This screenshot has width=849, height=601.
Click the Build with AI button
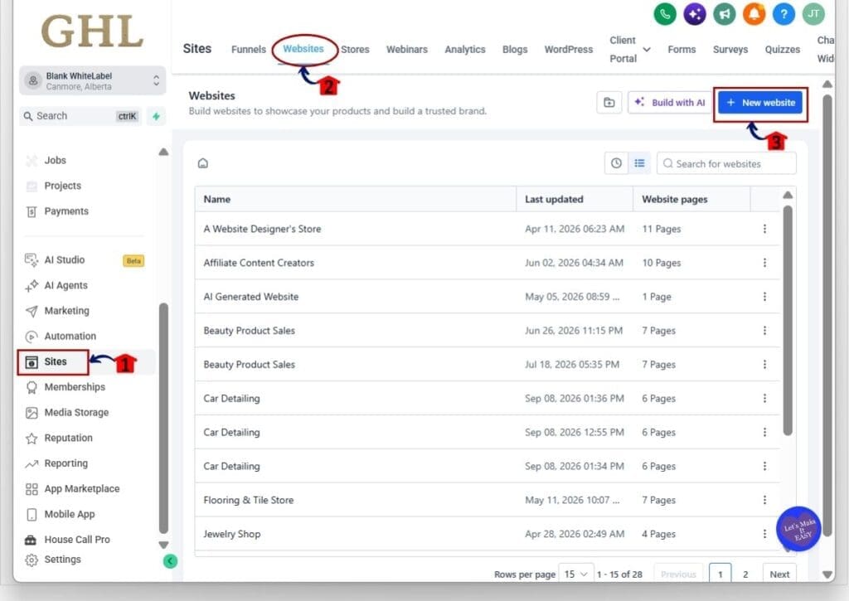670,102
